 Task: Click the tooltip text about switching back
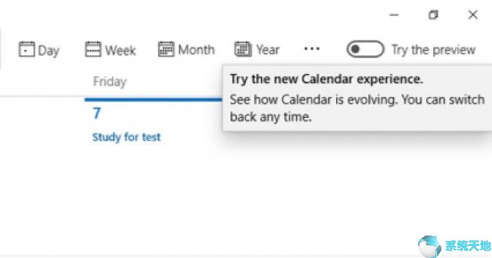coord(357,108)
